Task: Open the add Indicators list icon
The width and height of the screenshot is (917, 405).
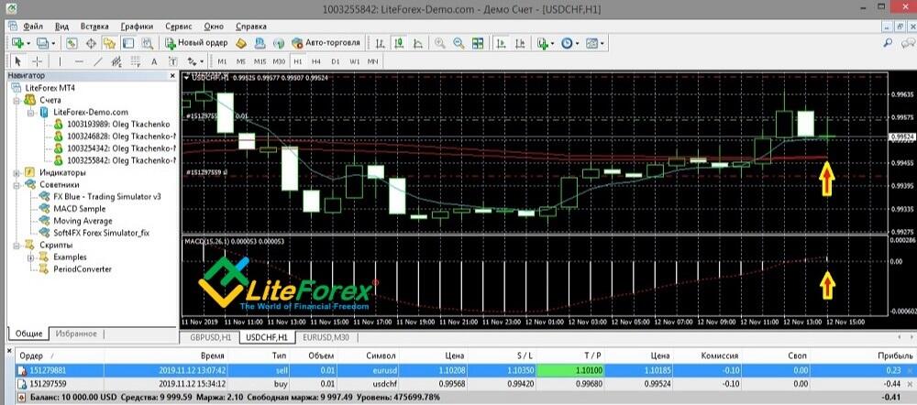Action: click(545, 43)
